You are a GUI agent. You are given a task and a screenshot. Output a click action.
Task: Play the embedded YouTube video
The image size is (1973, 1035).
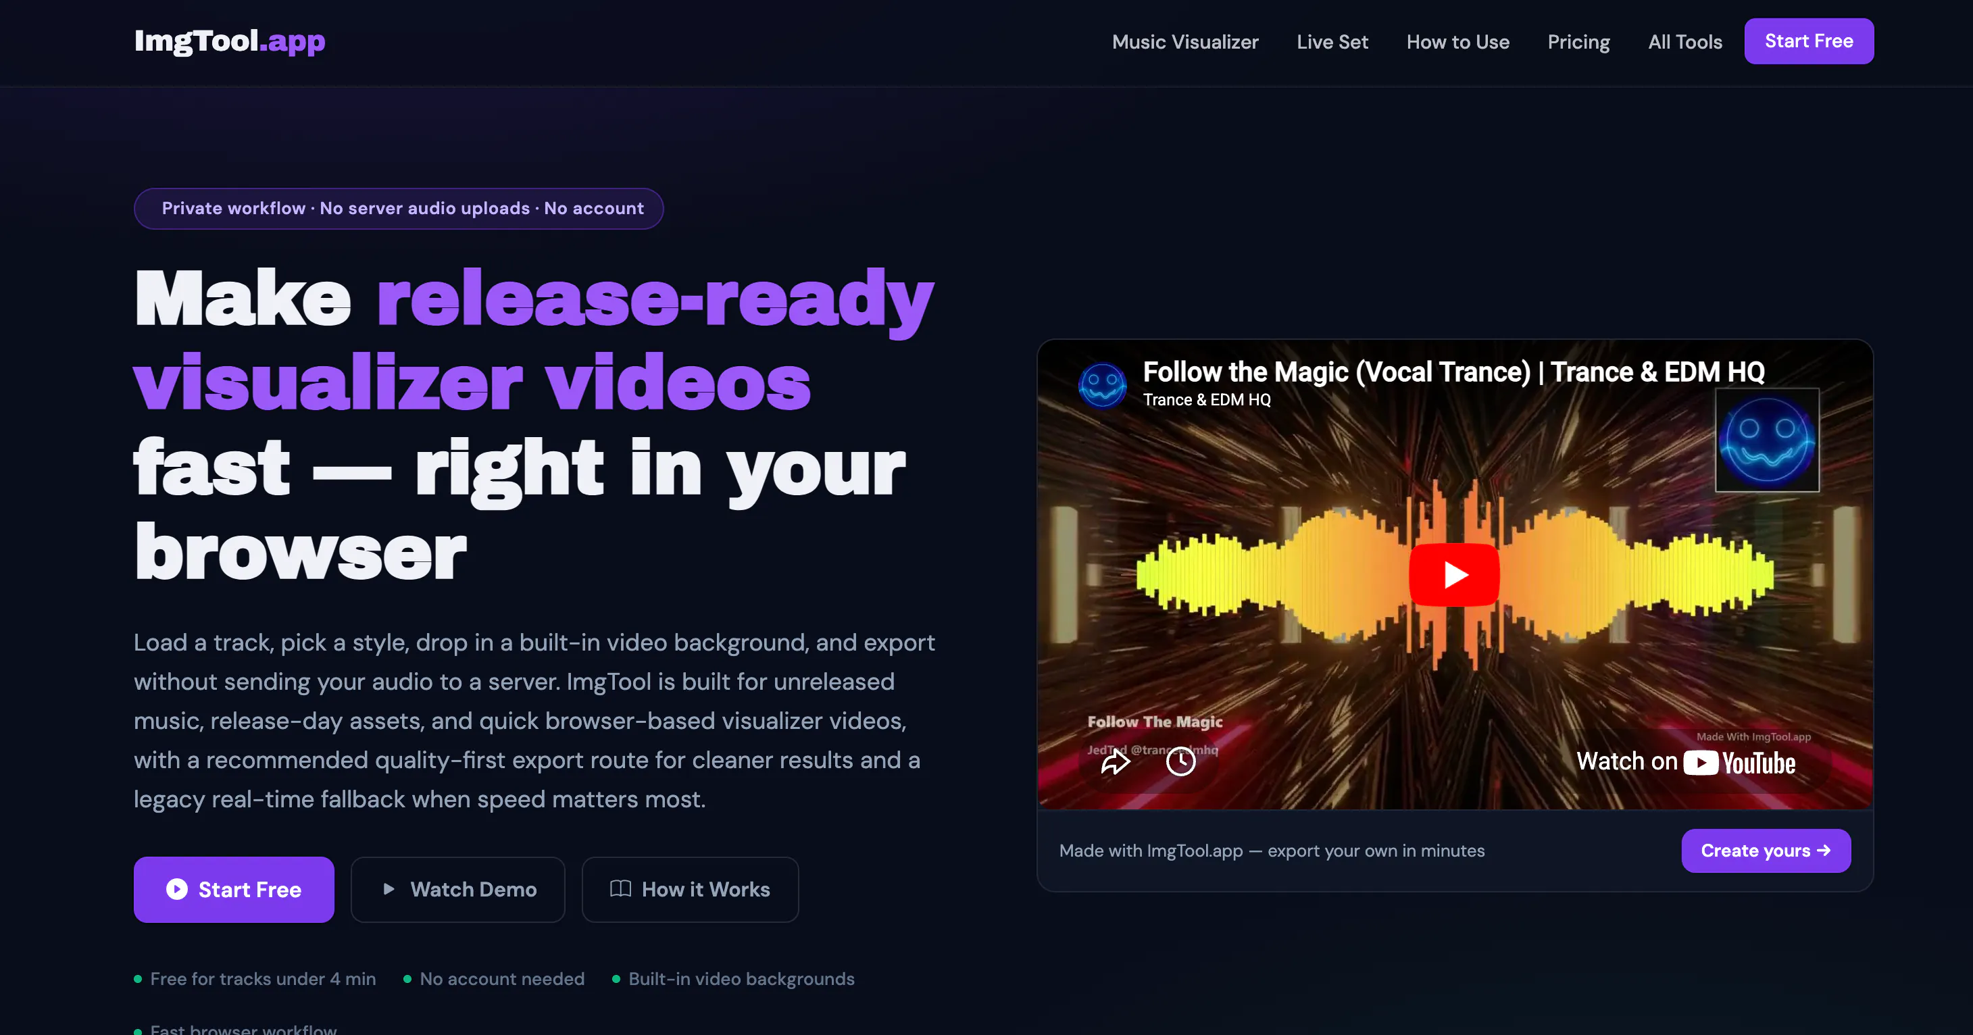click(x=1455, y=574)
